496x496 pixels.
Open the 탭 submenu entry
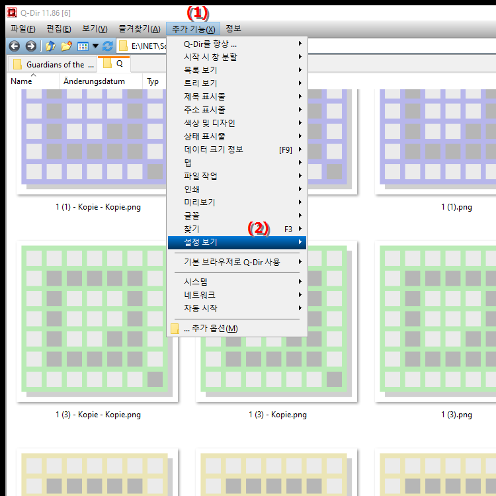click(x=237, y=163)
